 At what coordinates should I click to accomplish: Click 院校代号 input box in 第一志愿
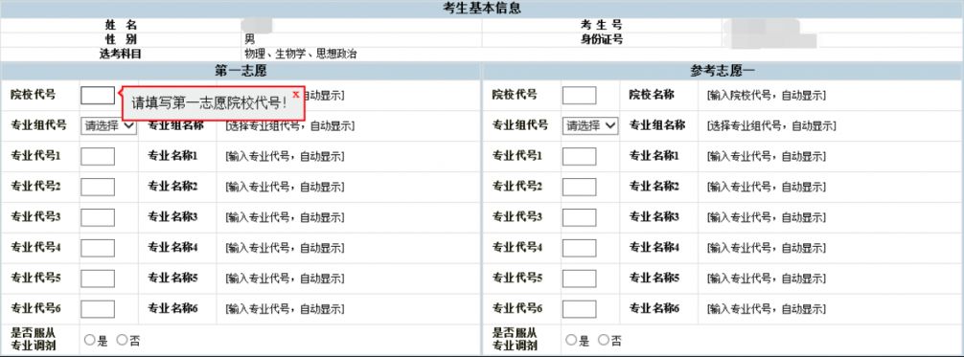click(x=98, y=96)
